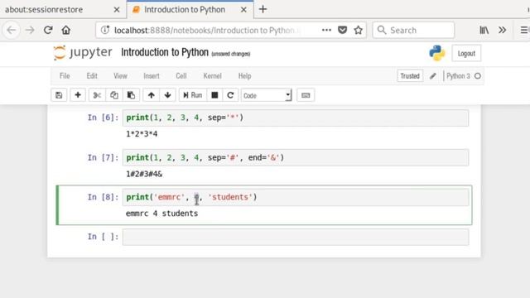The image size is (530, 298).
Task: Restart the kernel with circular arrow
Action: 230,95
